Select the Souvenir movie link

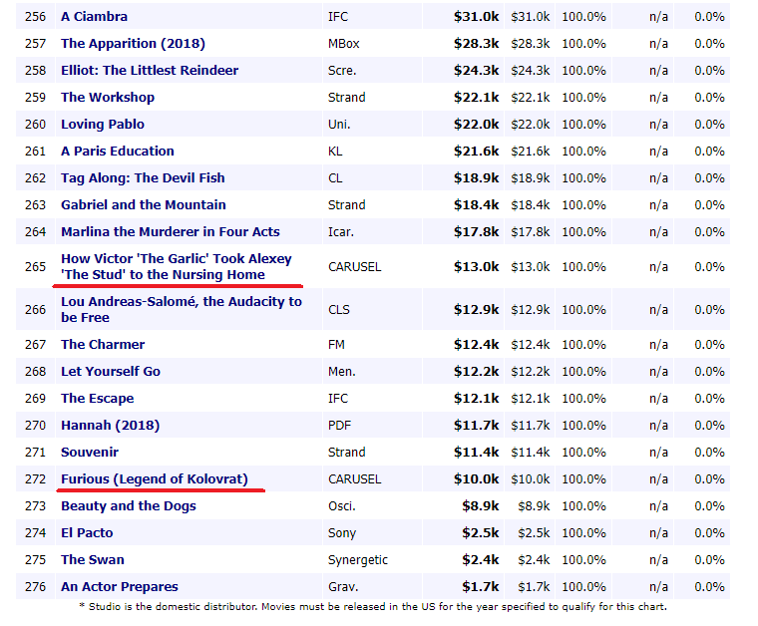pos(90,453)
